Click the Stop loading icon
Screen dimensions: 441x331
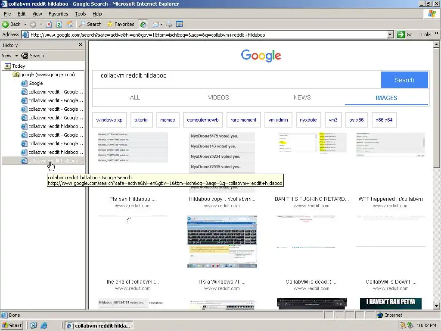pos(49,24)
